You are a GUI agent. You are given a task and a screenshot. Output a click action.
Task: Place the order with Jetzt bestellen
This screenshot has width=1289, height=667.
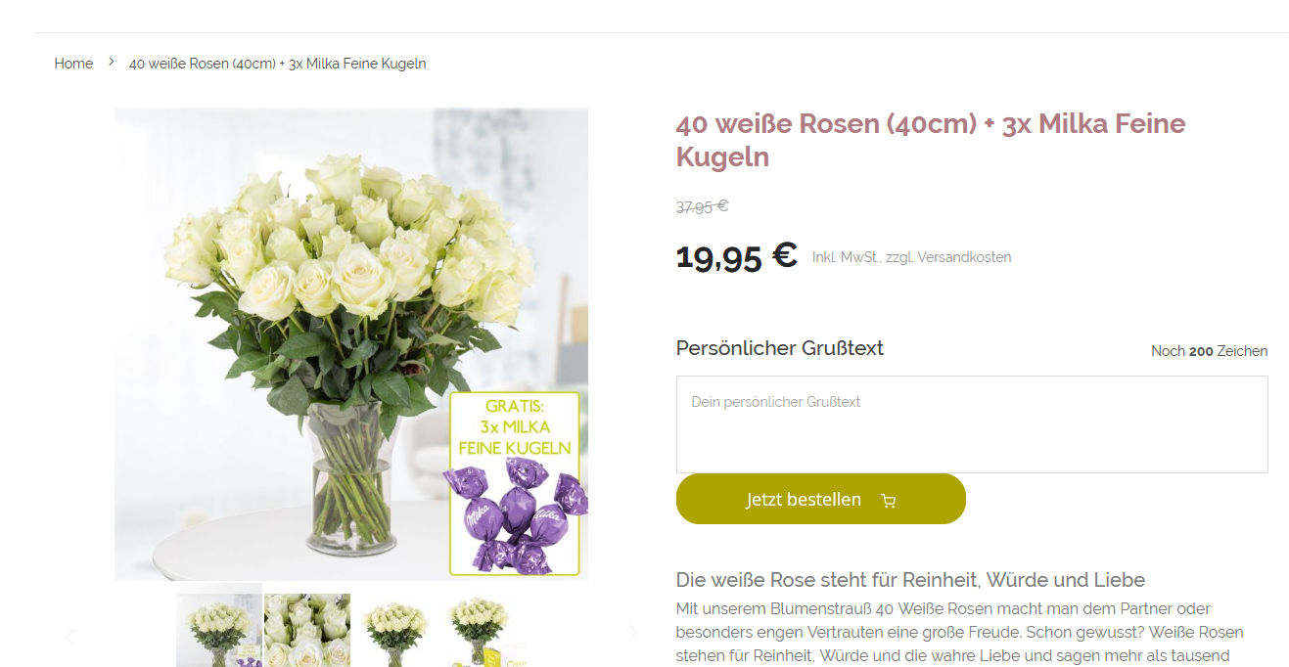[820, 499]
